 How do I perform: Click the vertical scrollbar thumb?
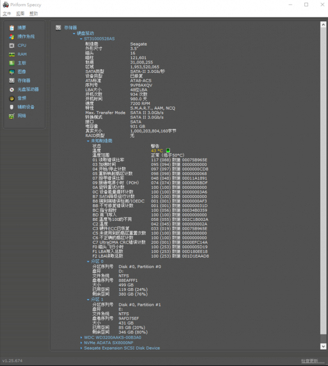point(323,181)
